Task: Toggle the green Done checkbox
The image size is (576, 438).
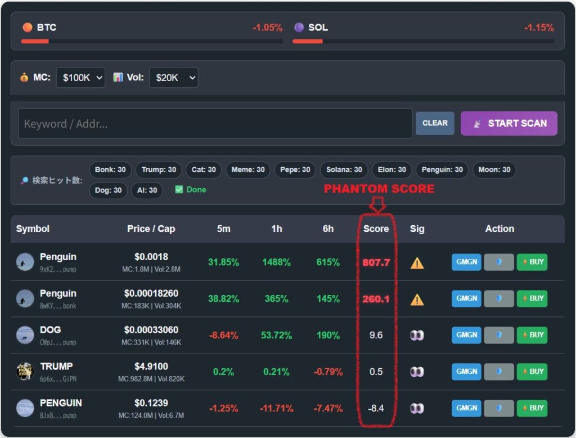Action: [x=179, y=190]
